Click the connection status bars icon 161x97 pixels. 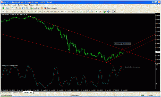142,95
